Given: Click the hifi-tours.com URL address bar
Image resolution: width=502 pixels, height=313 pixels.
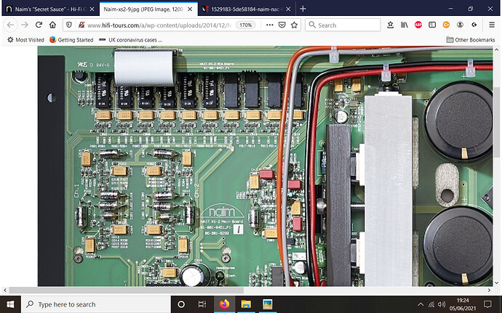Looking at the screenshot, I should 160,25.
